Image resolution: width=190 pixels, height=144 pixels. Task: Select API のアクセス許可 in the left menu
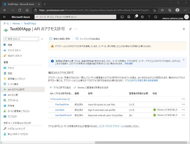click(x=23, y=90)
